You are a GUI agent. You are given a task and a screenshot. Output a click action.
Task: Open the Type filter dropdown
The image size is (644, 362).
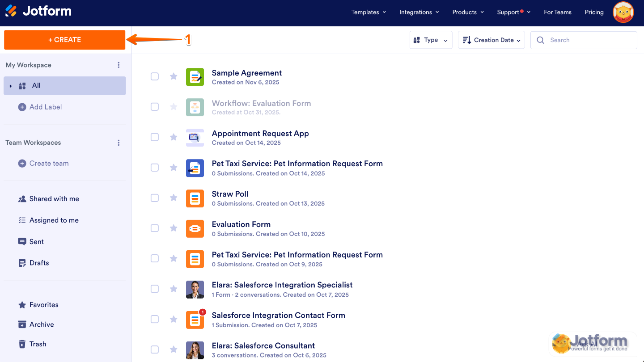431,40
